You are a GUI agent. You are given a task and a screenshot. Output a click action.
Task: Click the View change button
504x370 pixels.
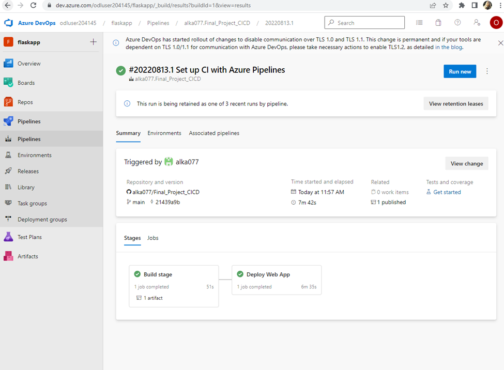coord(467,163)
